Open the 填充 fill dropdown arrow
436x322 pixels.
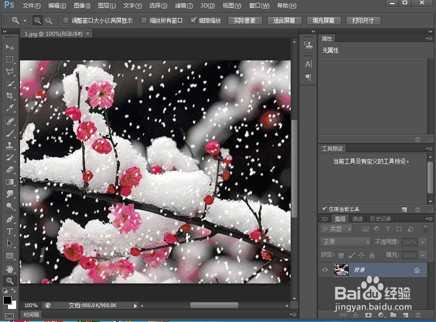point(423,255)
